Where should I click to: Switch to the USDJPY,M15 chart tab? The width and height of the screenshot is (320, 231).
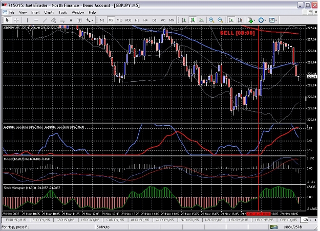click(239, 220)
